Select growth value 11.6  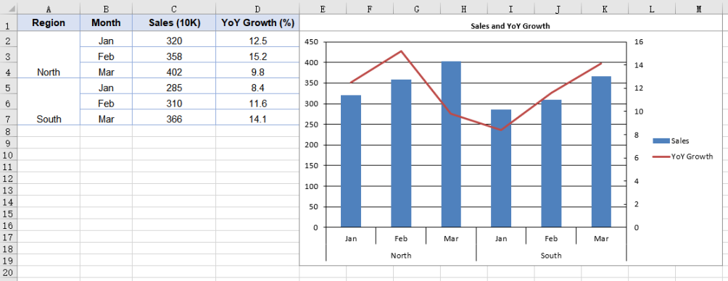257,104
